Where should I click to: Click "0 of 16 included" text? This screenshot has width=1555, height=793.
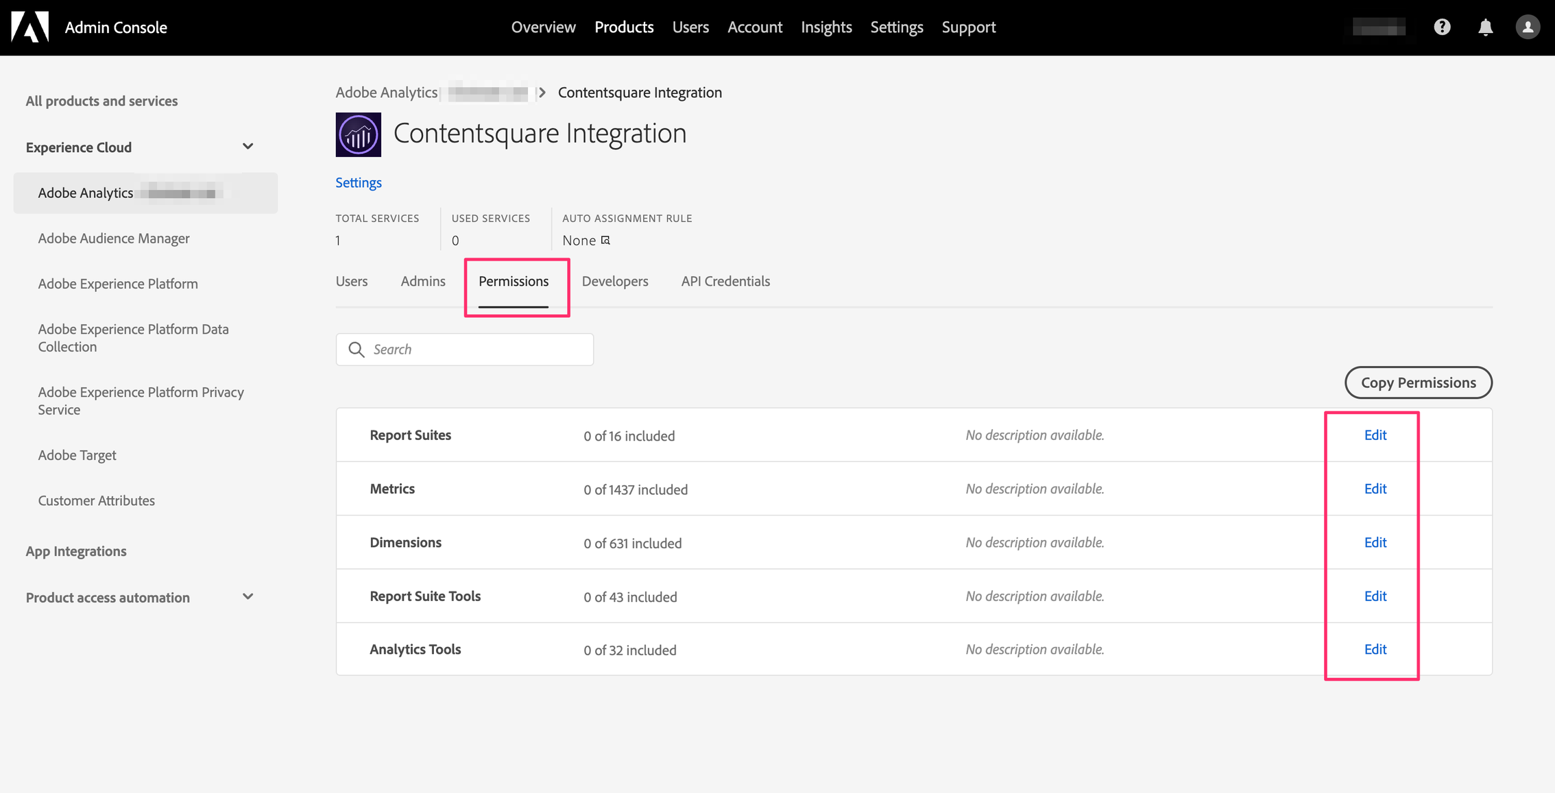coord(629,436)
